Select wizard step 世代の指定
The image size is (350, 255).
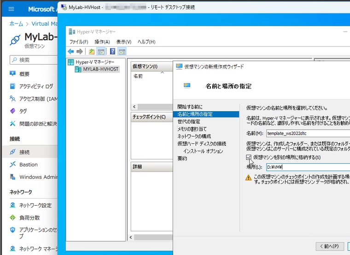(x=189, y=122)
